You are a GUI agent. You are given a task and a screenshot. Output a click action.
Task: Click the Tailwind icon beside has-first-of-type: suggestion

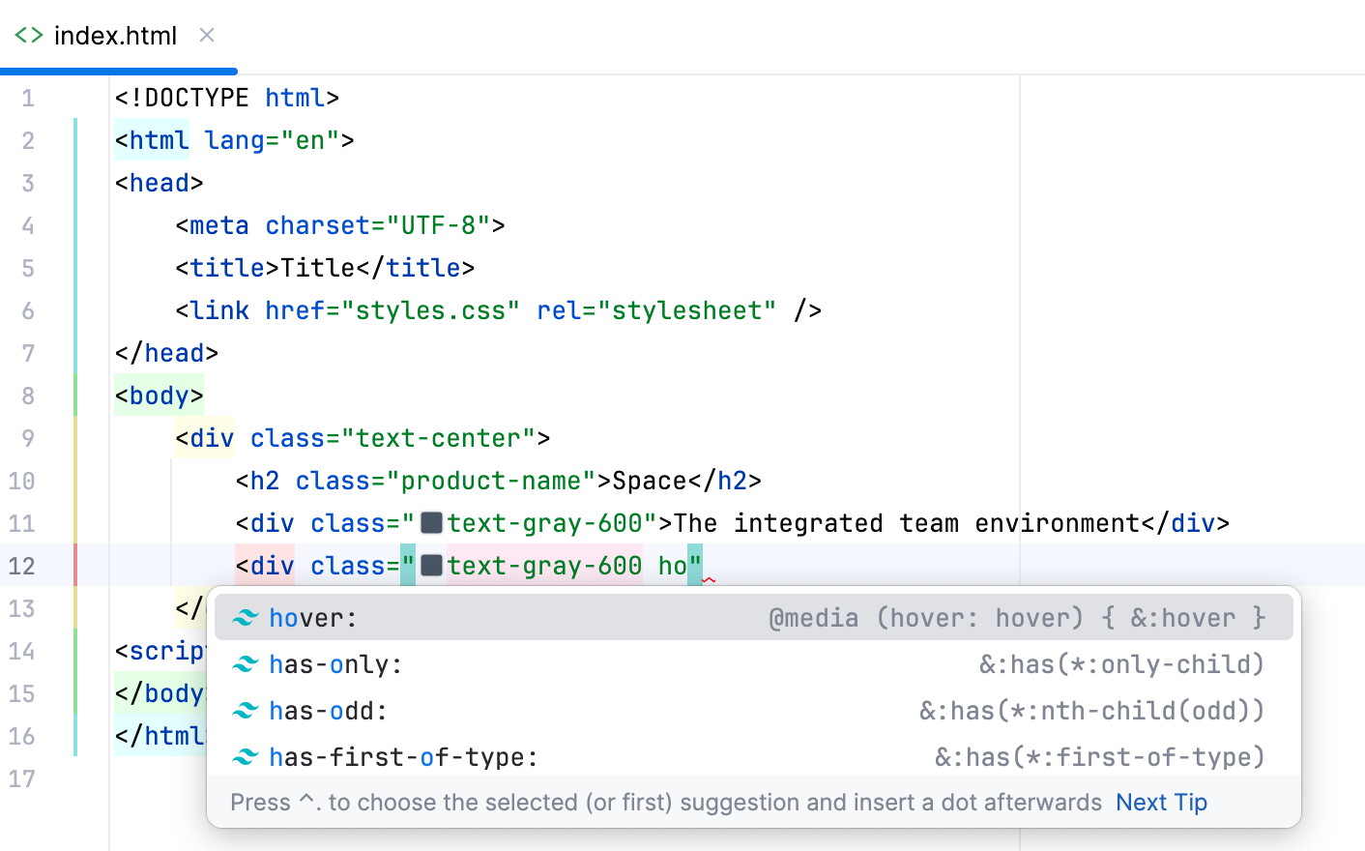click(x=246, y=756)
